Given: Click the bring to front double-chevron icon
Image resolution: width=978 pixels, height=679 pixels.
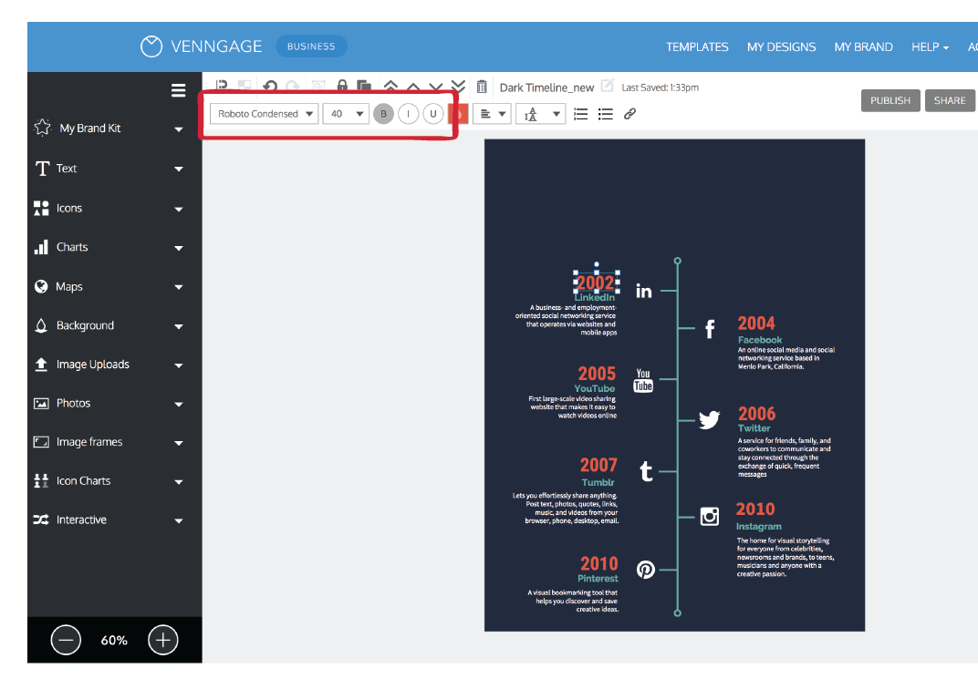Looking at the screenshot, I should point(390,87).
